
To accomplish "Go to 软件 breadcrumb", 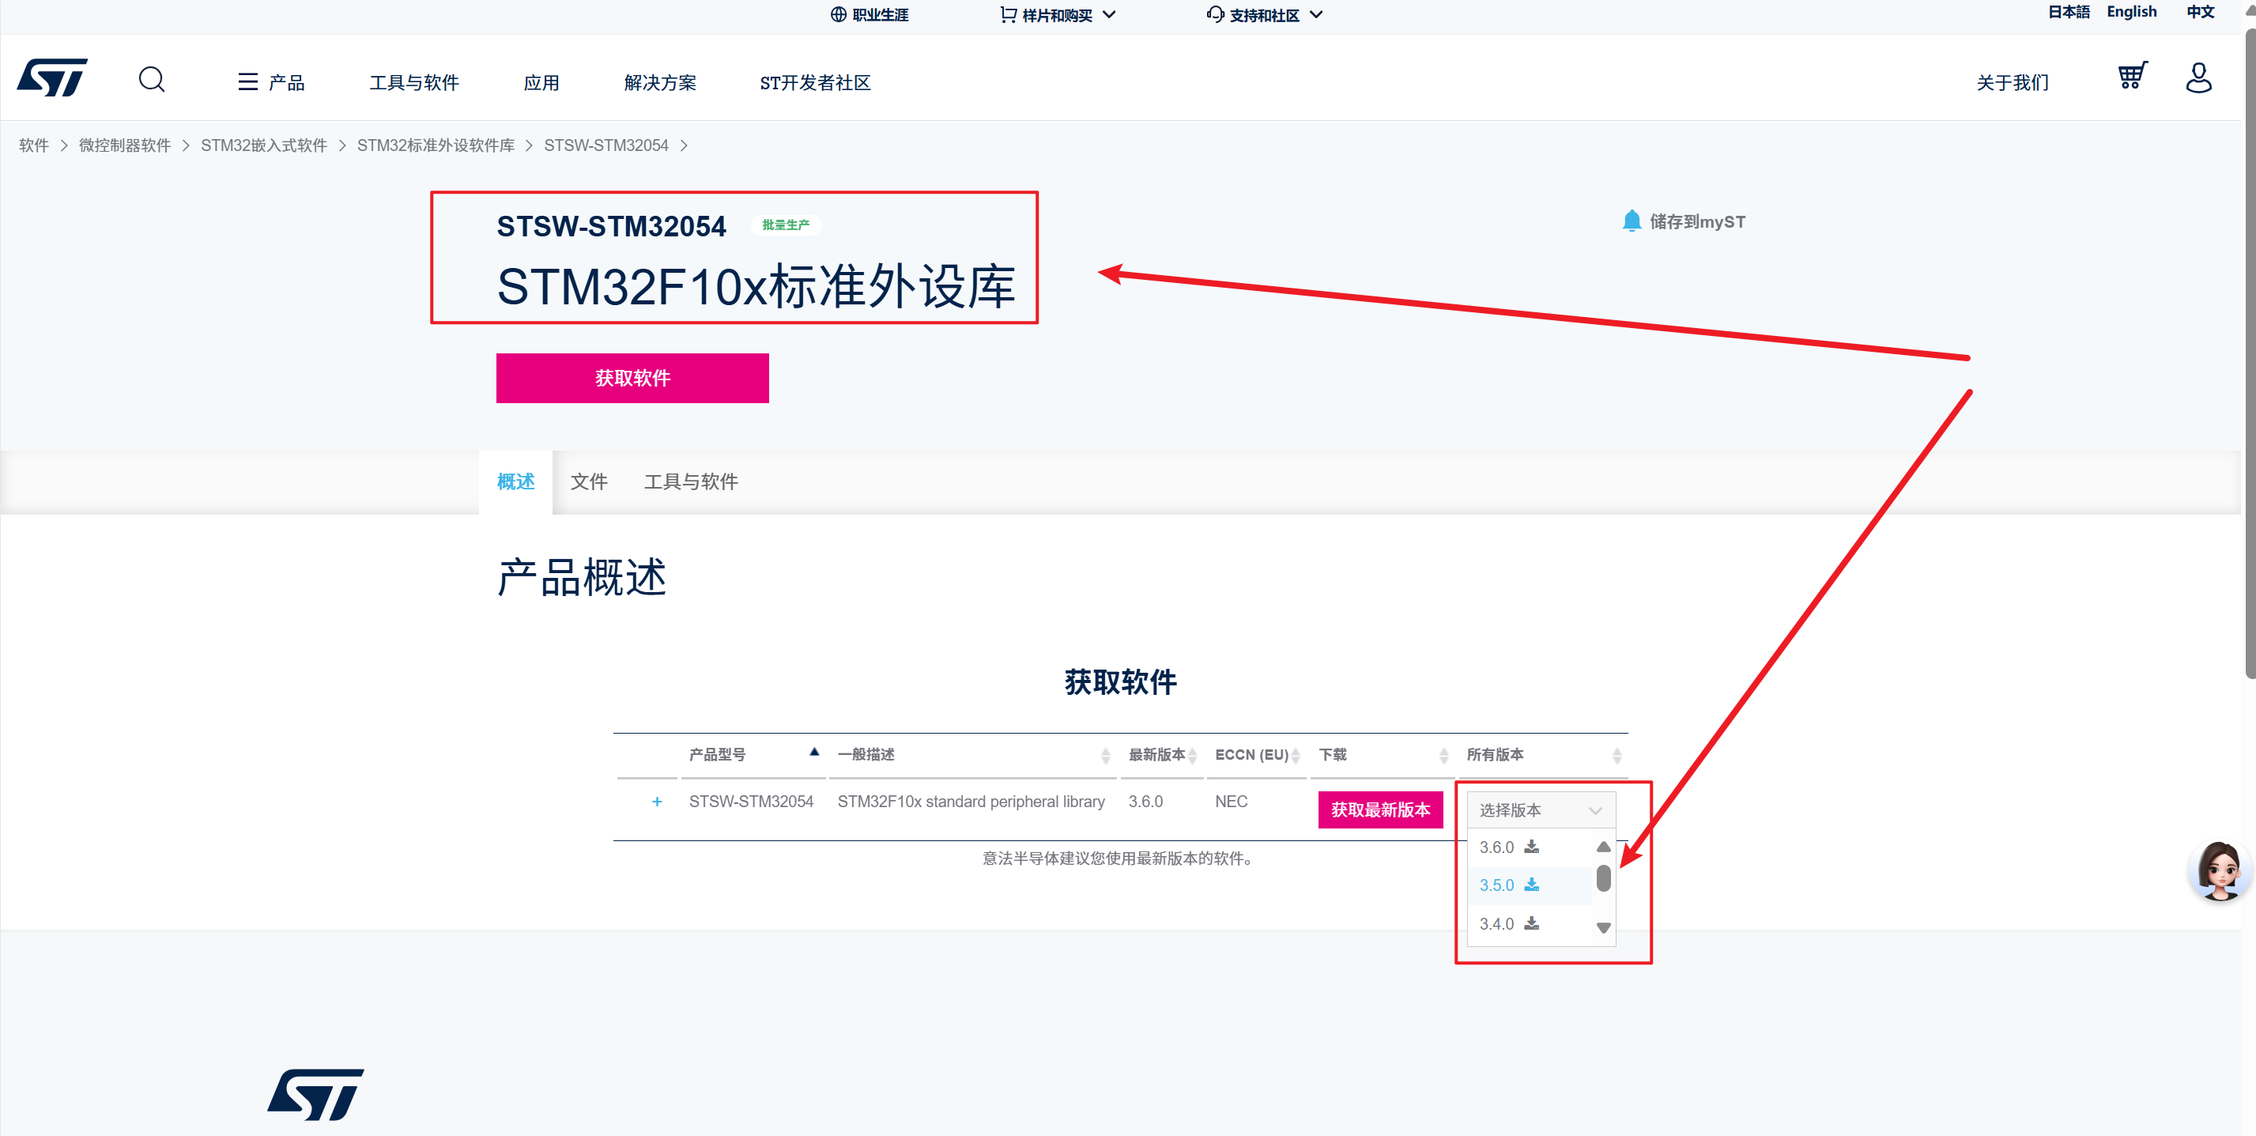I will point(33,145).
